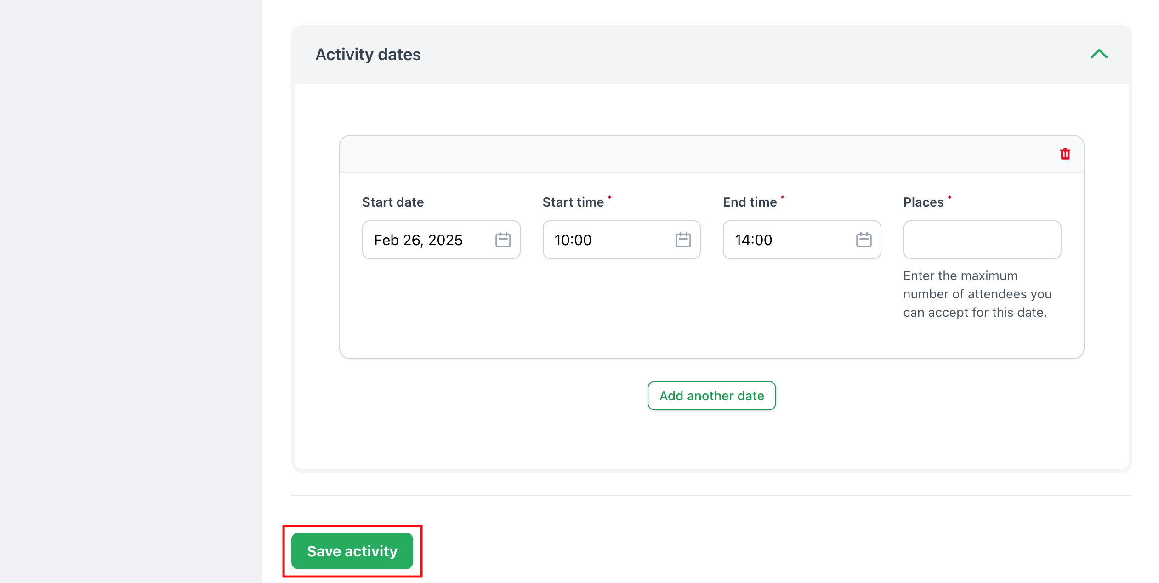
Task: Click the required asterisk next to Places
Action: (x=949, y=198)
